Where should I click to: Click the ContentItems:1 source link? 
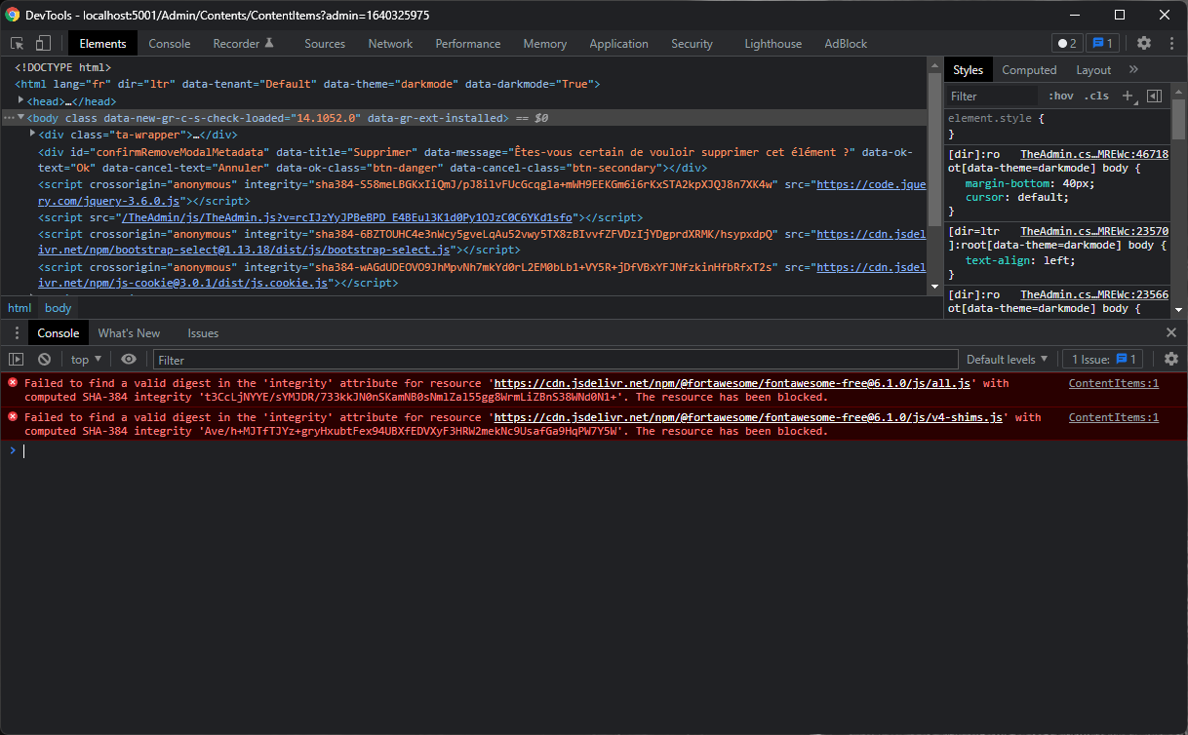pos(1113,383)
